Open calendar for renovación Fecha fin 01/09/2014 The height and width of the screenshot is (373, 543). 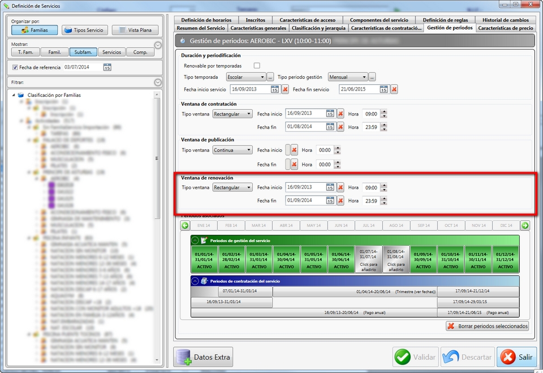(330, 201)
